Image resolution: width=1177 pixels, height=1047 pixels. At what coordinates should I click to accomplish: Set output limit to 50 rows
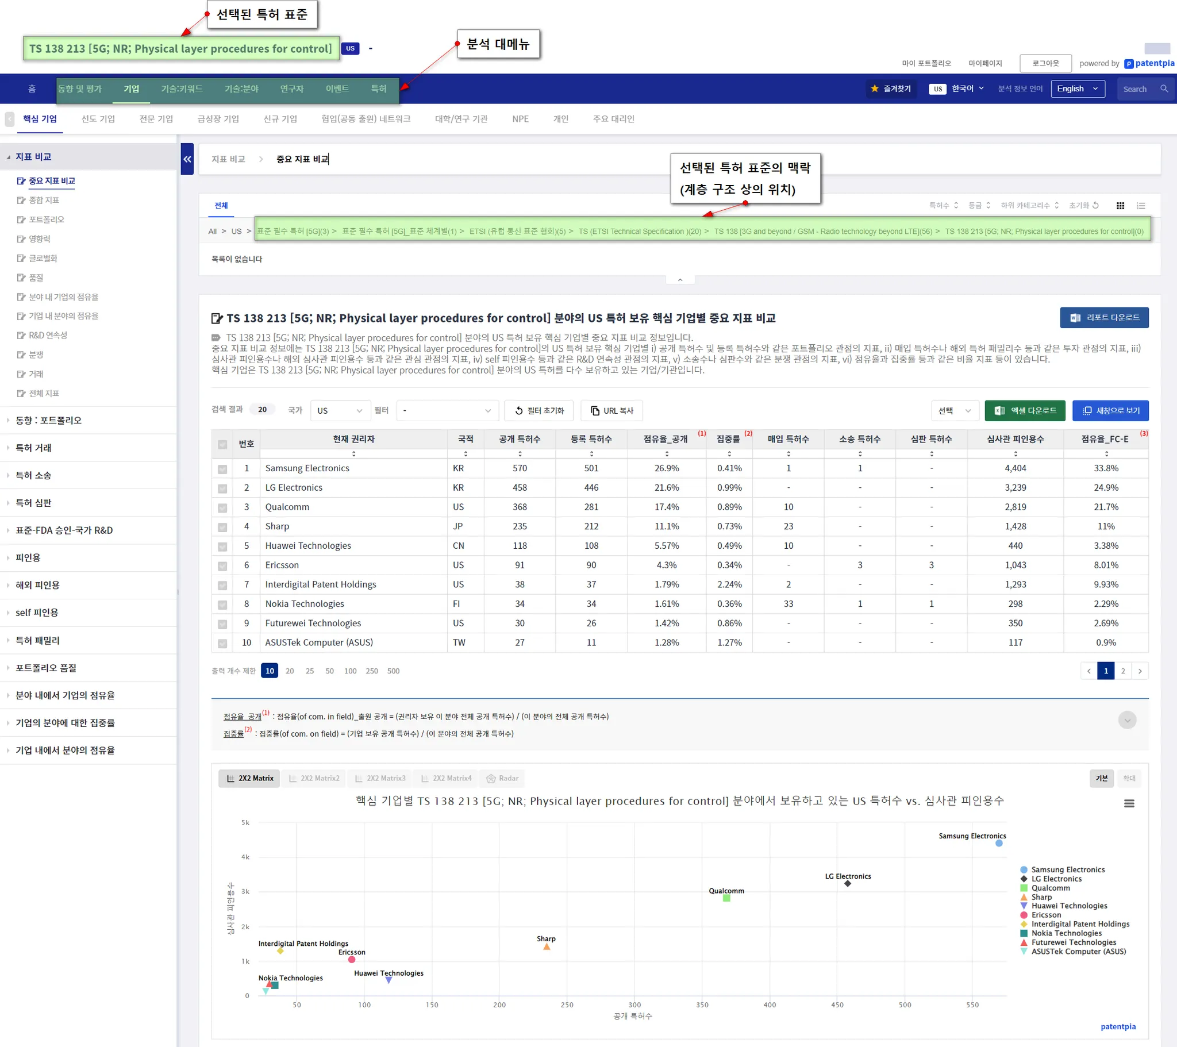click(x=329, y=671)
